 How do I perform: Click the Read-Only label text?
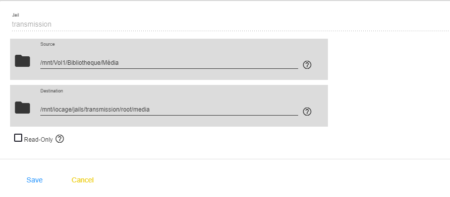(38, 140)
